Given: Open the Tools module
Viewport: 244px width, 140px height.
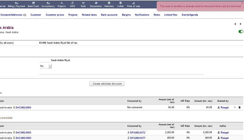Looking at the screenshot, I should [x=83, y=5].
